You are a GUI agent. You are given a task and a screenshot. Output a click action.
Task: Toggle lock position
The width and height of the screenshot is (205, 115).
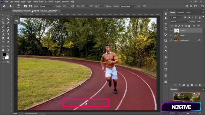[x=182, y=26]
